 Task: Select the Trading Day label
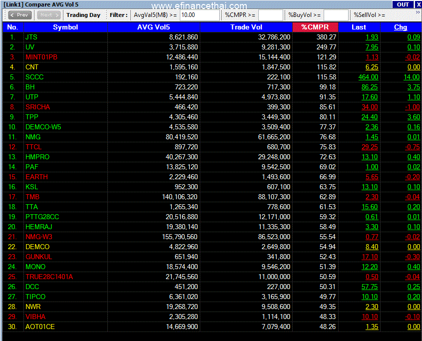[83, 15]
